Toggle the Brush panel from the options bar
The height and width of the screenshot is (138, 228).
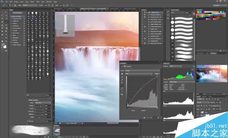15,5
